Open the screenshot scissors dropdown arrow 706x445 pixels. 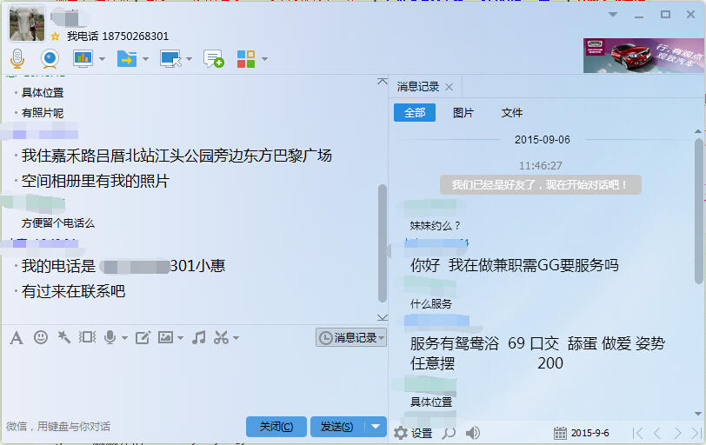[236, 337]
